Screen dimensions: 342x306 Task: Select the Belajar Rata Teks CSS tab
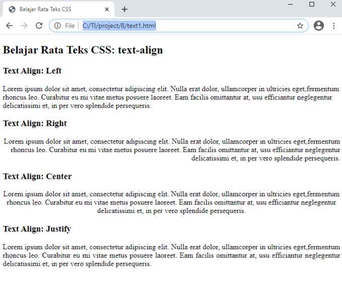point(58,10)
